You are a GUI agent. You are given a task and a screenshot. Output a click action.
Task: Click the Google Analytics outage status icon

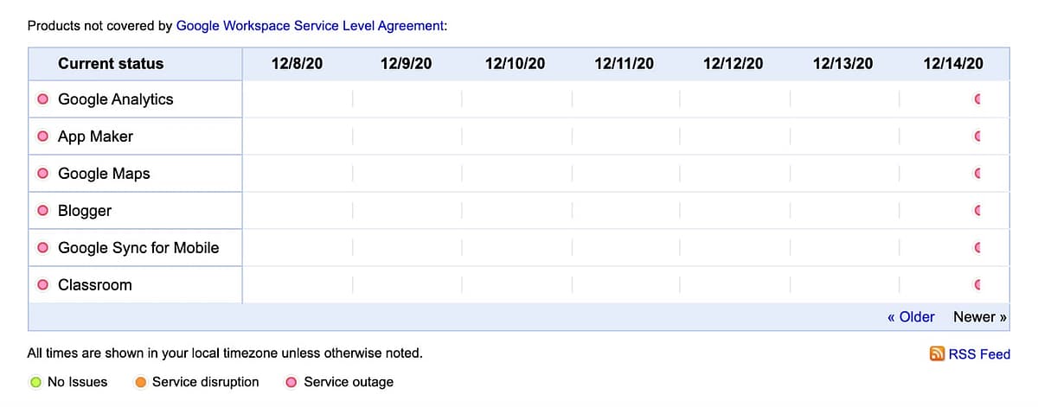tap(42, 99)
